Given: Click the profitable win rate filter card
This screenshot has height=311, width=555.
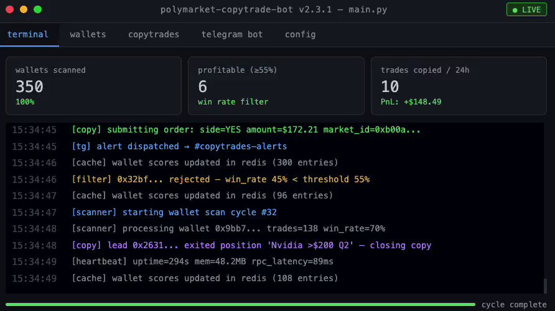Looking at the screenshot, I should pyautogui.click(x=276, y=86).
